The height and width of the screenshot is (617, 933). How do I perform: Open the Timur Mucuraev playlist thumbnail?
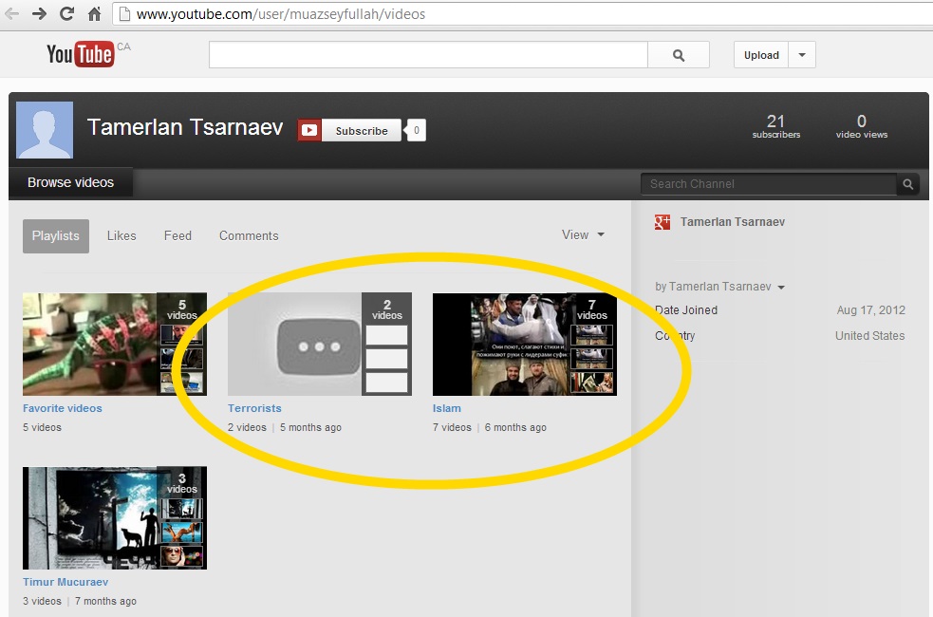(x=115, y=518)
